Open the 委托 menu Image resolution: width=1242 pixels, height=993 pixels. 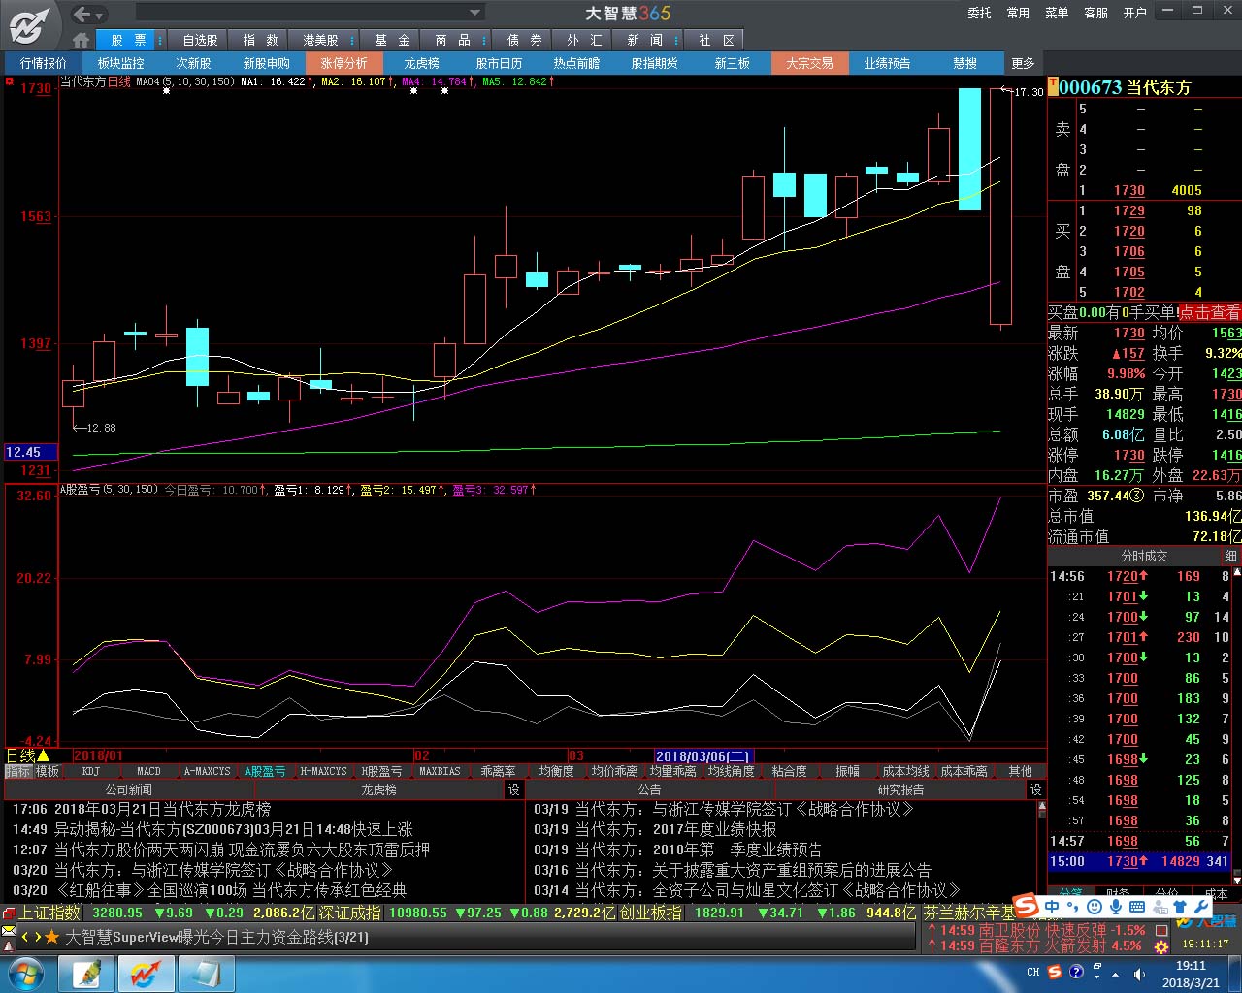tap(979, 13)
